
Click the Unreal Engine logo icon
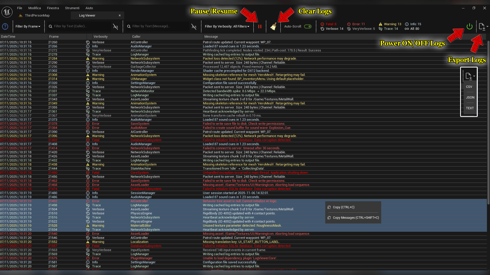pyautogui.click(x=7, y=12)
